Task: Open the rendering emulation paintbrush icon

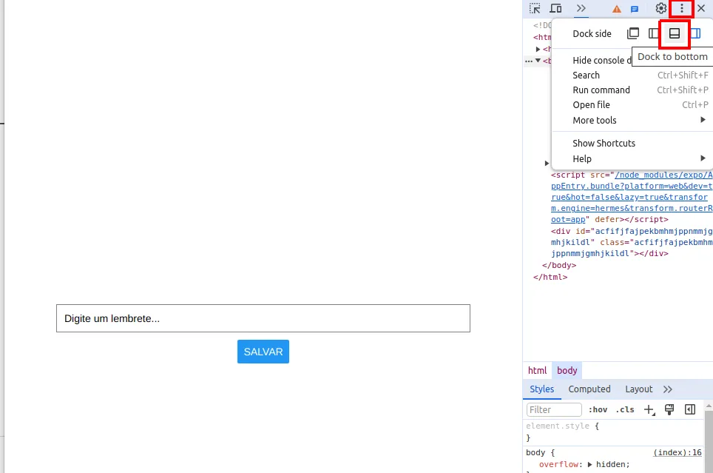Action: [669, 410]
